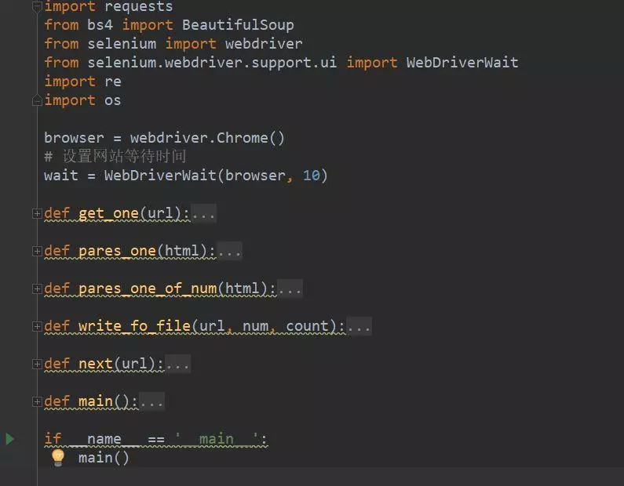Click on BeautifulSoup in the import line

click(238, 25)
